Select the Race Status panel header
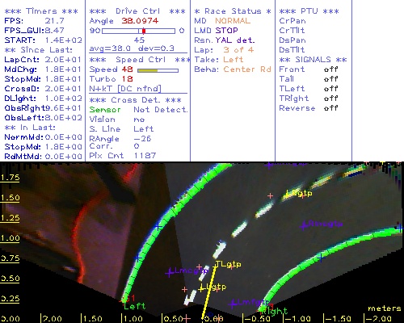404x323 pixels. [x=233, y=11]
